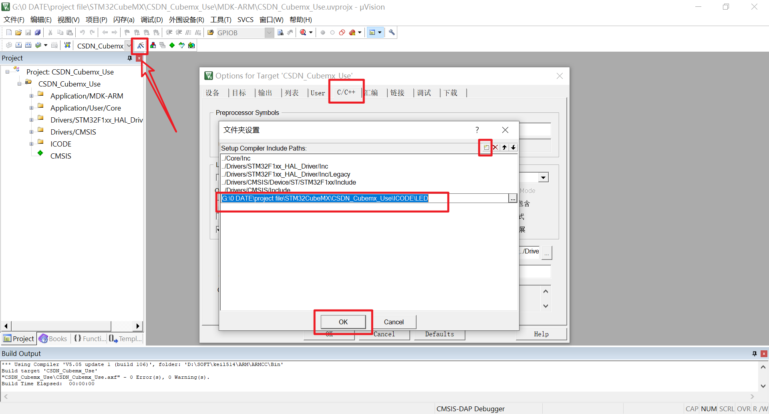Edit the ICODE\LED include path field
The width and height of the screenshot is (769, 414).
pyautogui.click(x=364, y=199)
